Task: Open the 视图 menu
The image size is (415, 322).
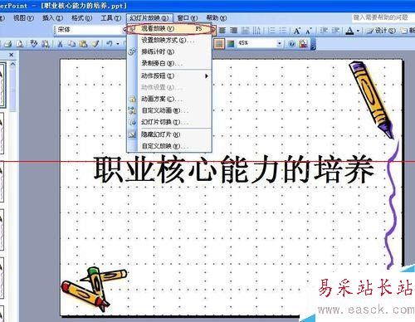Action: pos(23,18)
